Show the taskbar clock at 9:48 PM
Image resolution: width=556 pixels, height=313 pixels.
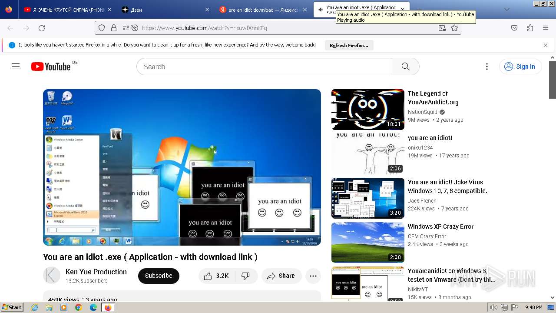click(x=533, y=307)
